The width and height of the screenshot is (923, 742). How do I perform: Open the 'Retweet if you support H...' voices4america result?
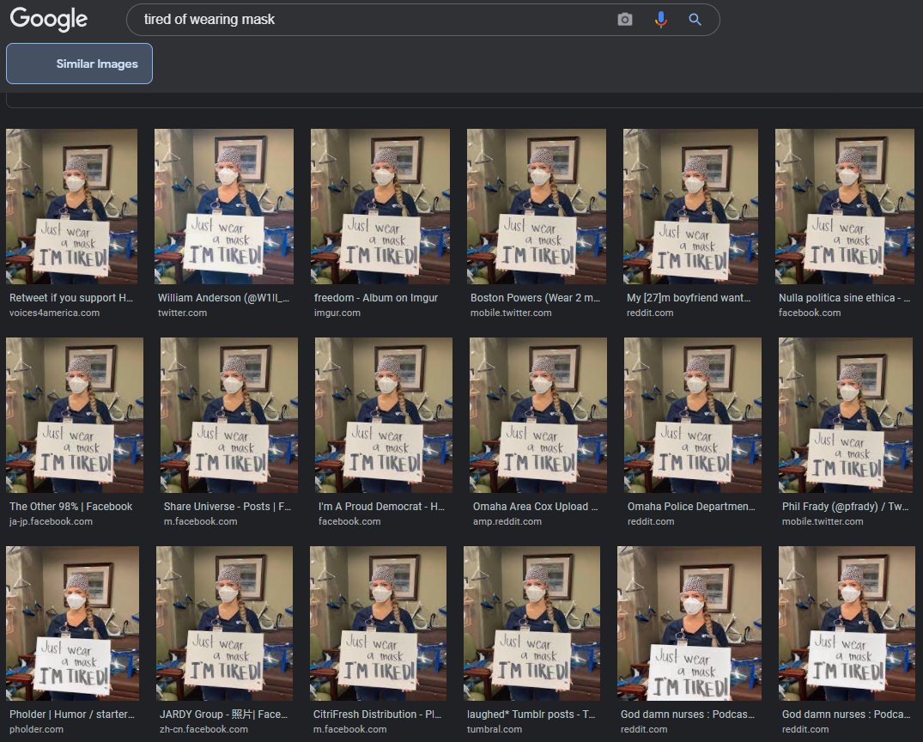click(71, 300)
